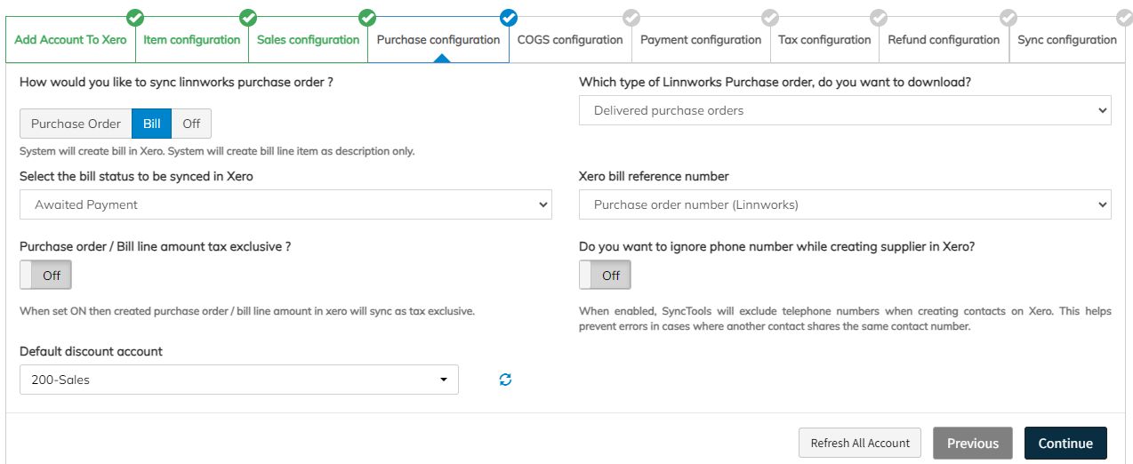The width and height of the screenshot is (1133, 464).
Task: Expand the bill status dropdown
Action: (x=285, y=204)
